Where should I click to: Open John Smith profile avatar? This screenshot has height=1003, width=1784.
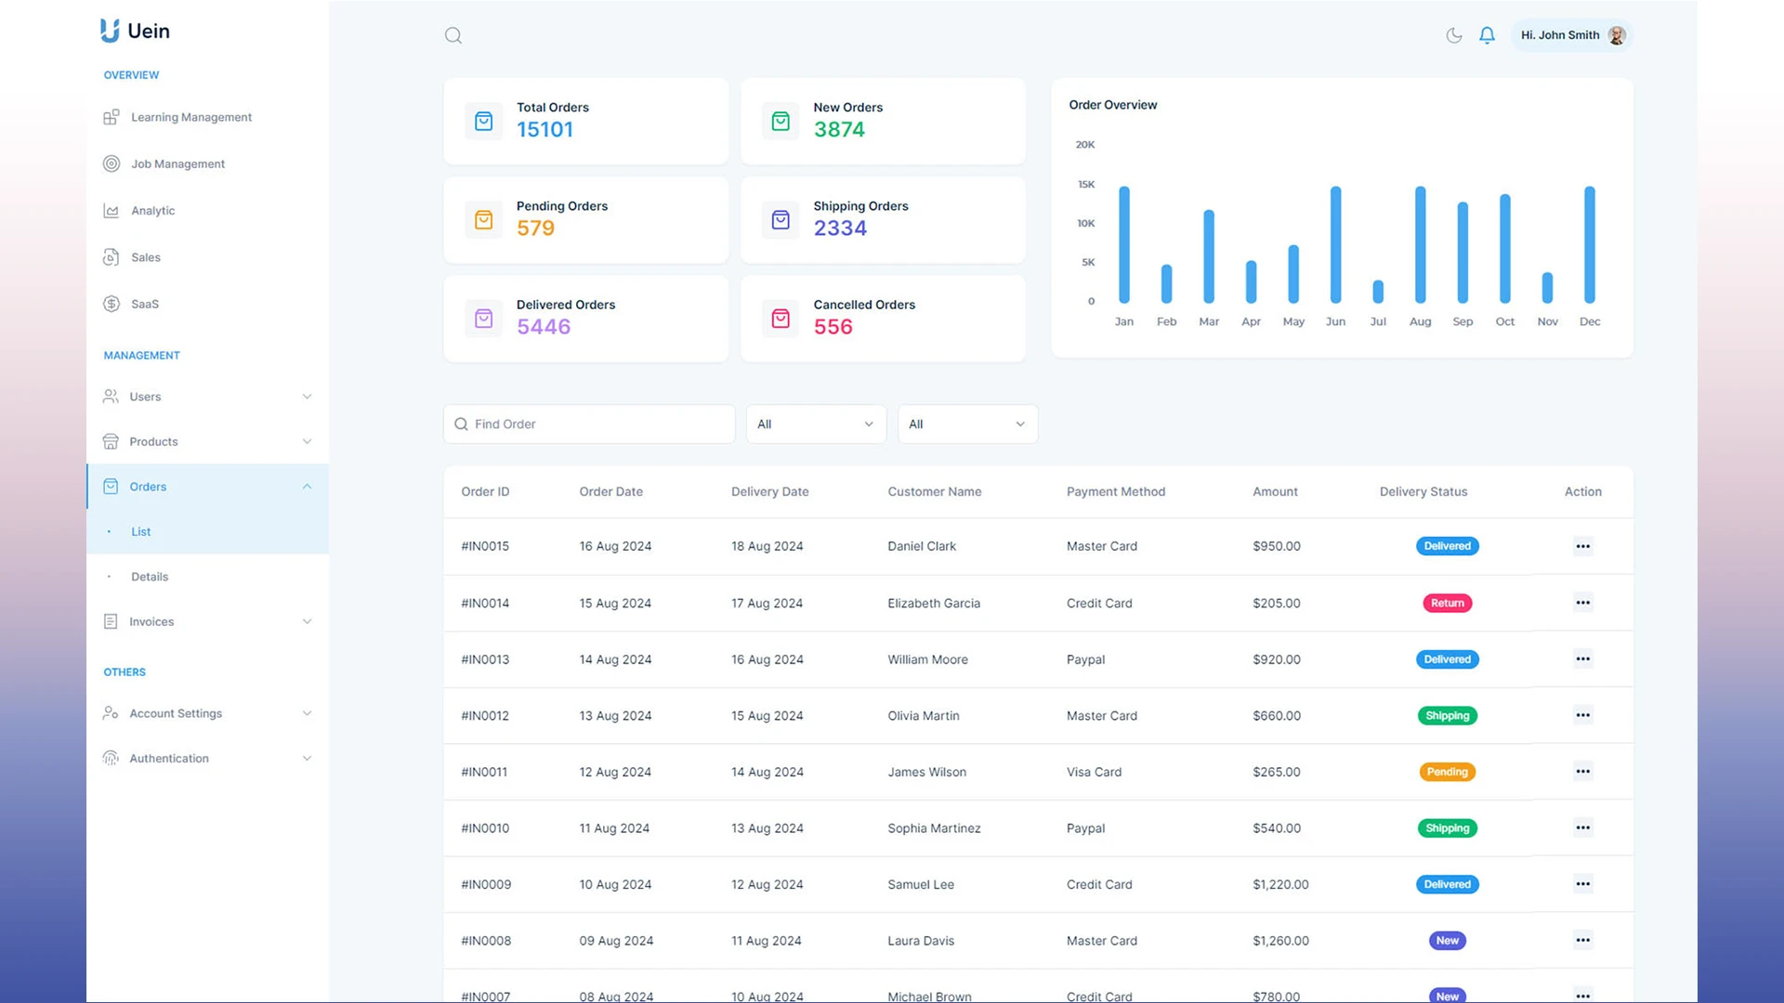click(x=1617, y=35)
